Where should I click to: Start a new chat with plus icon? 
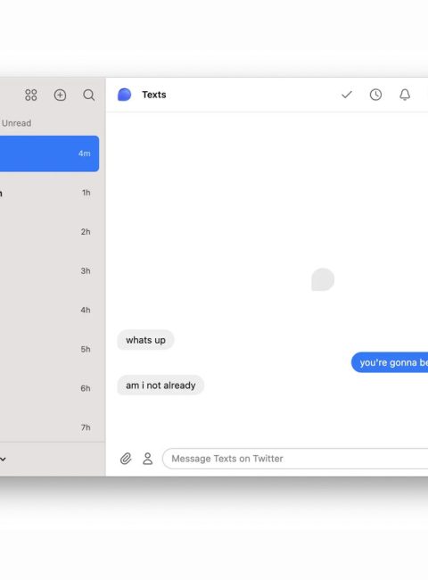60,95
